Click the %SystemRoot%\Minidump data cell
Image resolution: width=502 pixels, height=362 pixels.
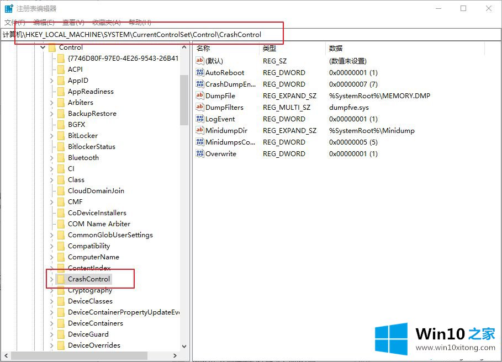[372, 130]
